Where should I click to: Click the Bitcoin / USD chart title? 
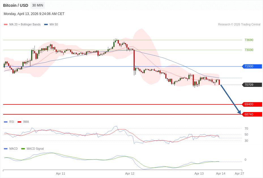click(16, 5)
